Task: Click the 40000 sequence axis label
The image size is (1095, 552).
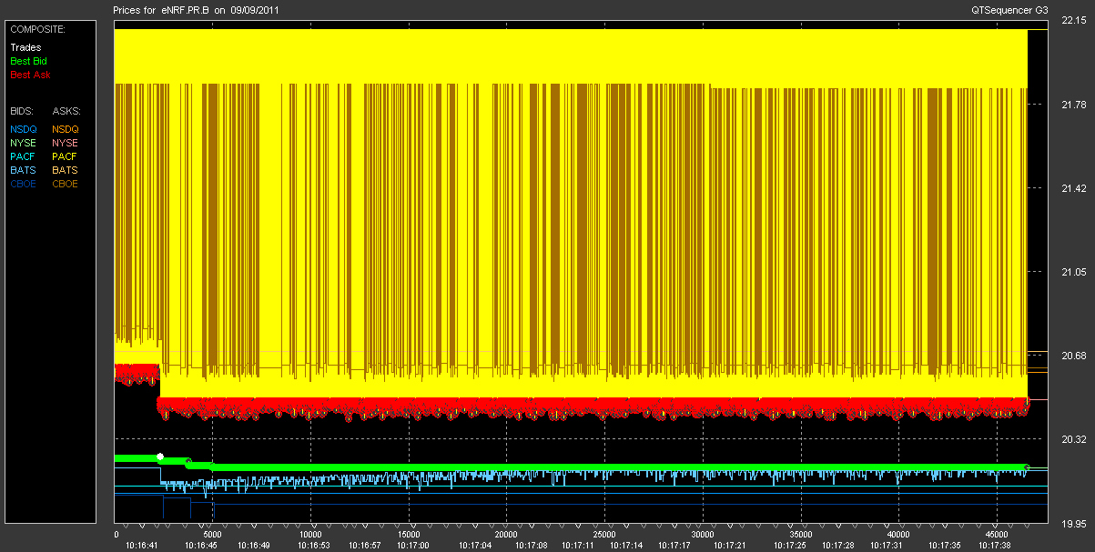Action: pos(898,535)
